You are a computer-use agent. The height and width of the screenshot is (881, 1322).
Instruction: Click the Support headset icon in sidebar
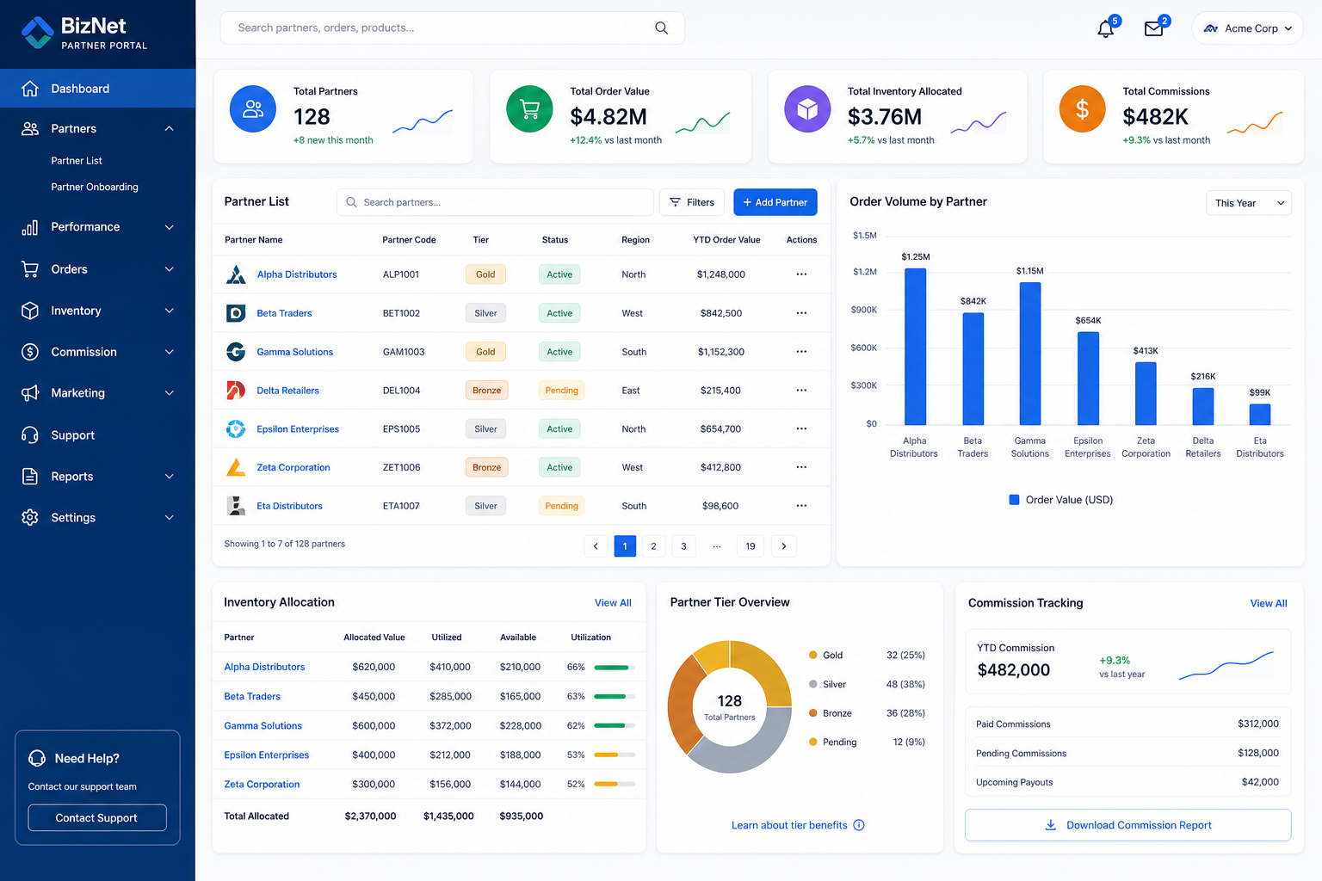coord(30,435)
